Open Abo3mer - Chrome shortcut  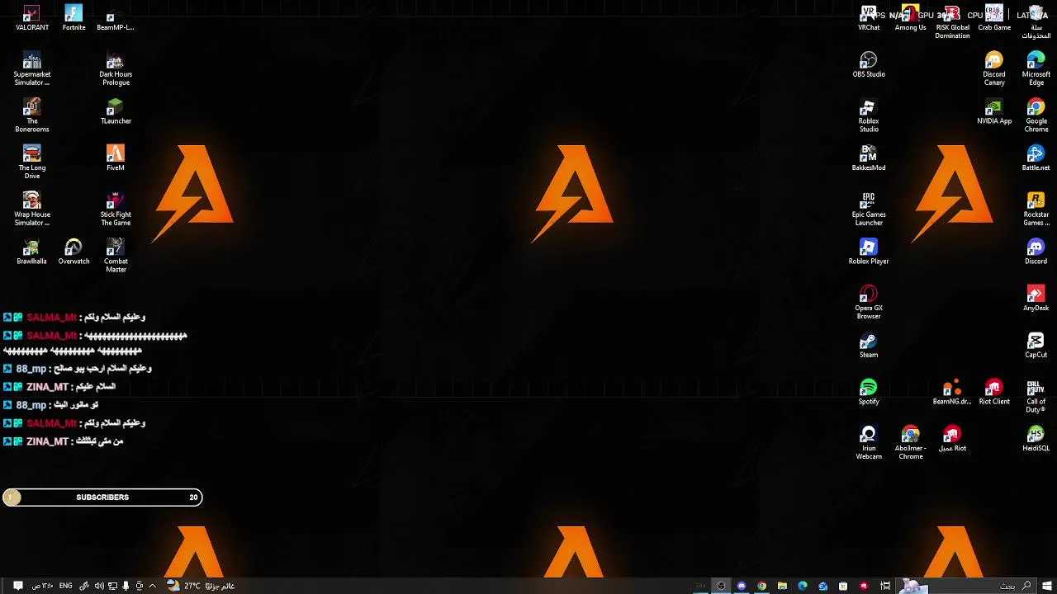click(x=910, y=443)
